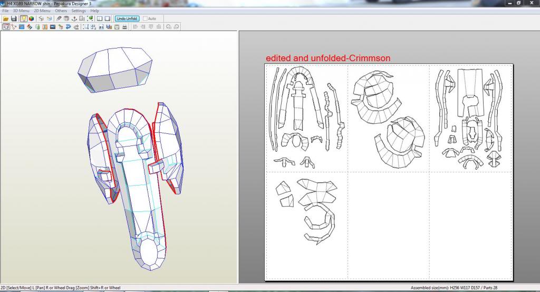Click the align bottom grayed icon
The height and width of the screenshot is (292, 540).
click(159, 27)
